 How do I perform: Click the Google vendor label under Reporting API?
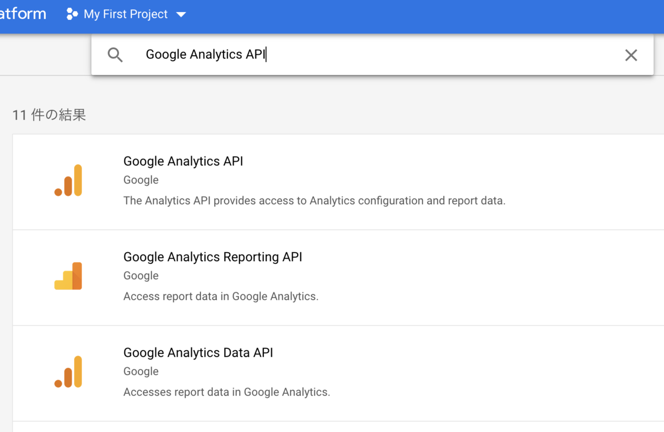(x=141, y=276)
